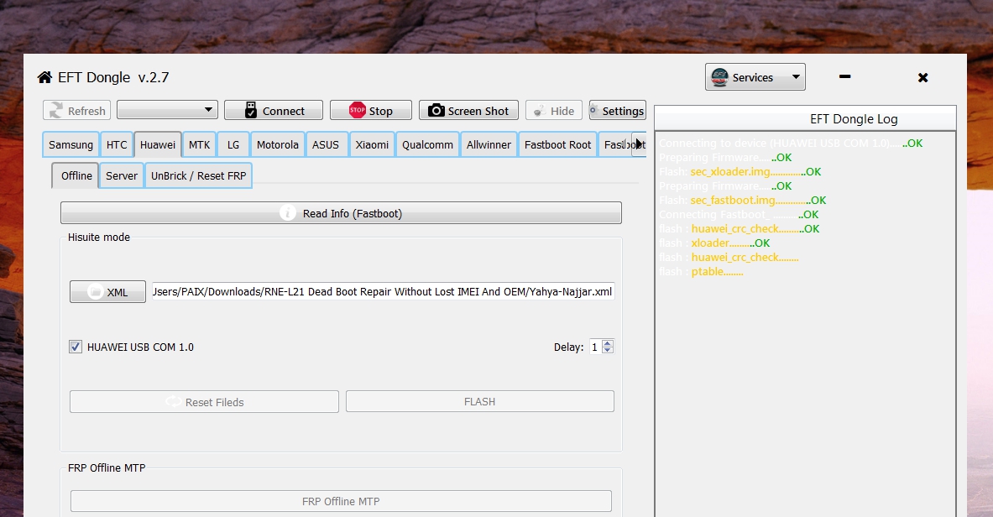
Task: Click the XML file browse button
Action: tap(107, 292)
